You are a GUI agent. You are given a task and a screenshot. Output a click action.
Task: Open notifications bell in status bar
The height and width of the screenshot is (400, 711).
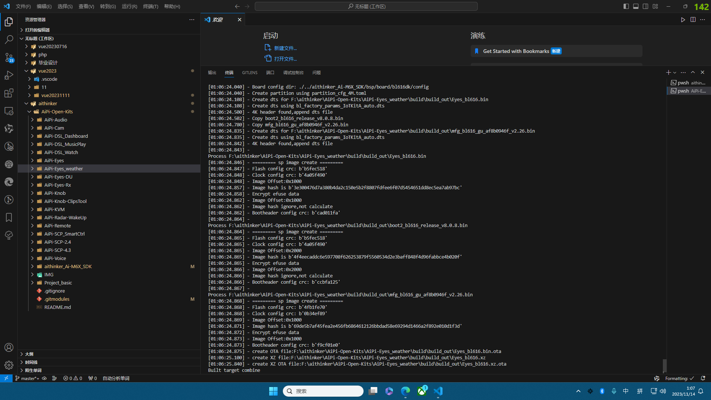tap(703, 378)
